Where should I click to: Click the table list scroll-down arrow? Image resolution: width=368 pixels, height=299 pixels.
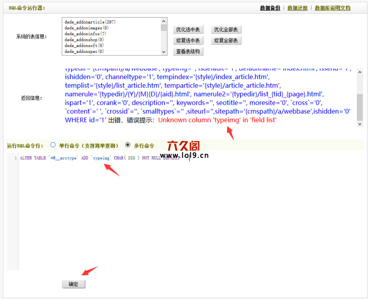(x=164, y=52)
